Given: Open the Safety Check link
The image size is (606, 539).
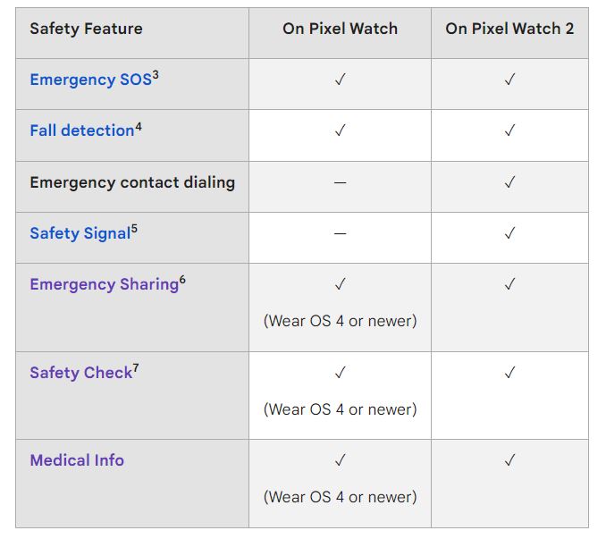Looking at the screenshot, I should pyautogui.click(x=81, y=373).
